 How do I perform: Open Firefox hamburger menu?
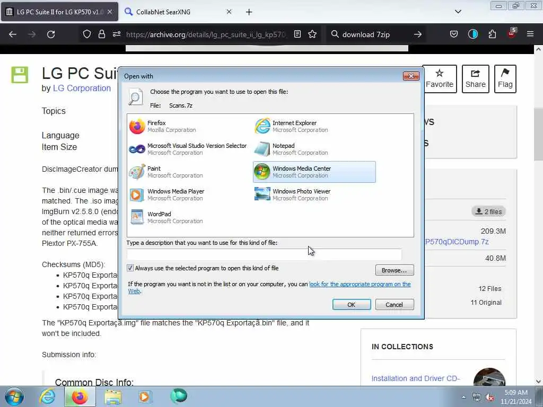pyautogui.click(x=530, y=34)
